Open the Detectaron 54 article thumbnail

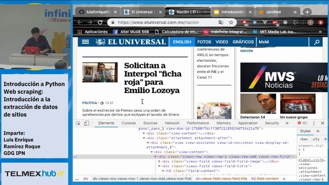pyautogui.click(x=258, y=104)
